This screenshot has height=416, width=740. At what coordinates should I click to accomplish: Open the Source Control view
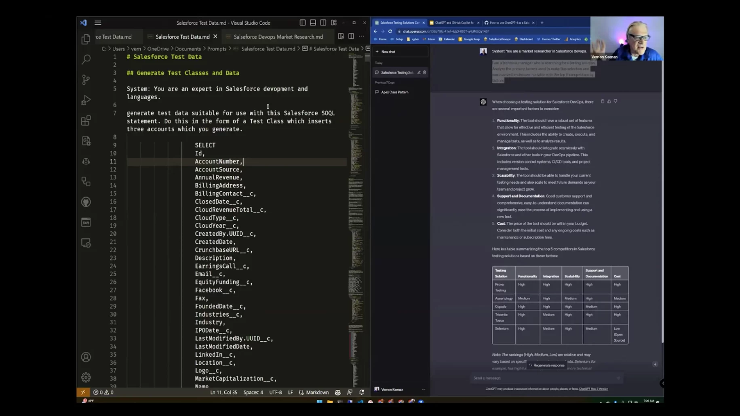click(86, 80)
